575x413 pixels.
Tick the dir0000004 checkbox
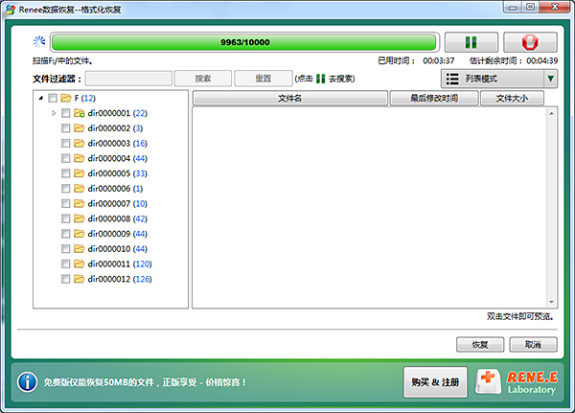click(x=65, y=158)
